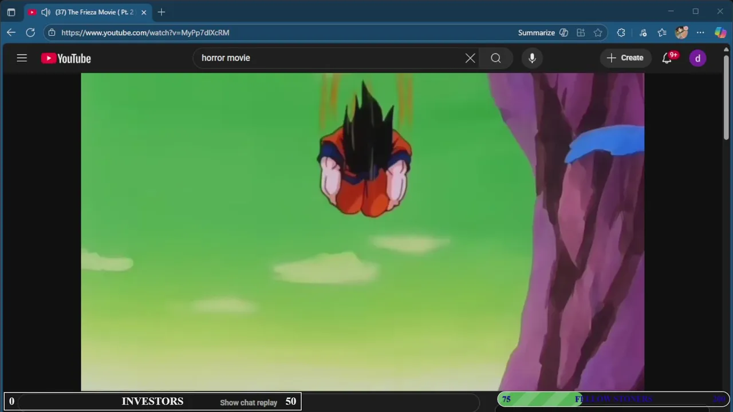Go to YouTube home via logo
The image size is (733, 412).
coord(66,58)
